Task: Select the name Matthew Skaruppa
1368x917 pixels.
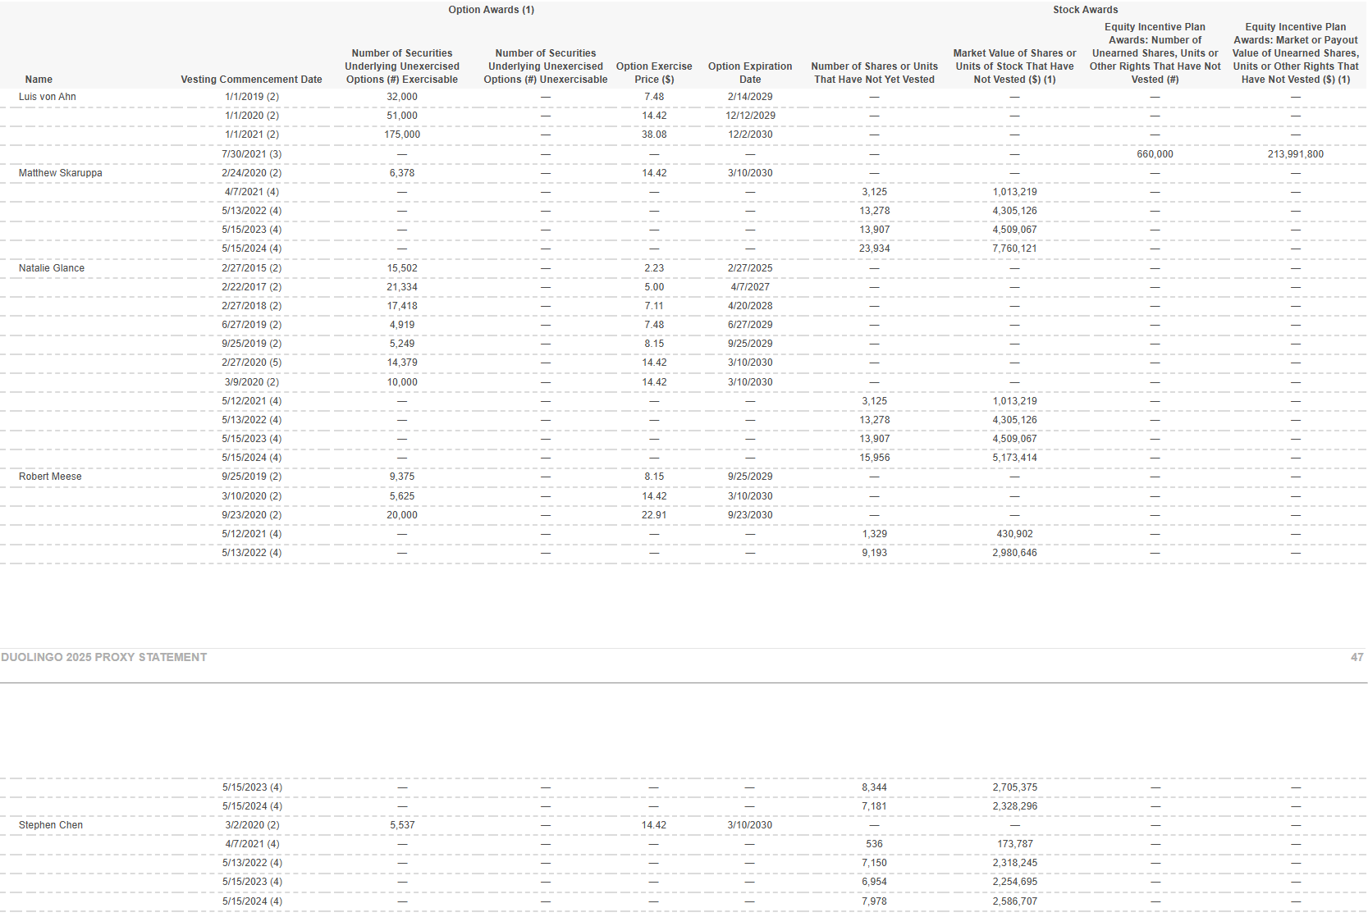Action: tap(61, 173)
